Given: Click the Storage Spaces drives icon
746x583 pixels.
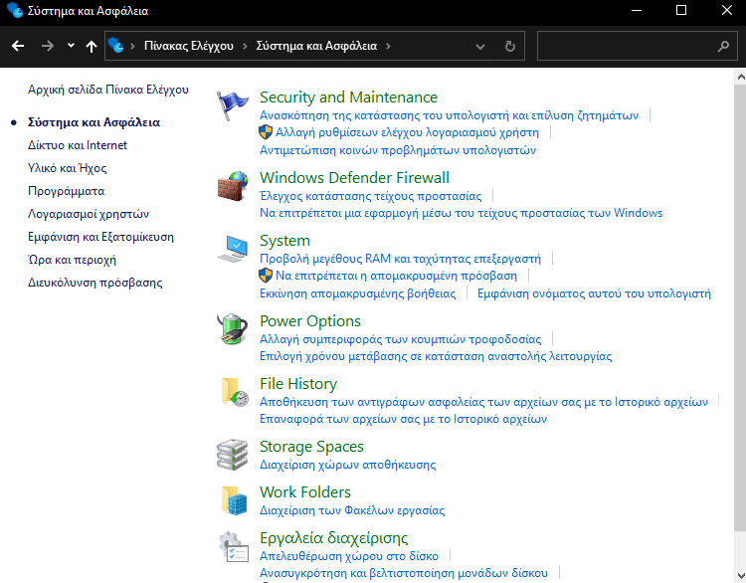Looking at the screenshot, I should click(232, 455).
